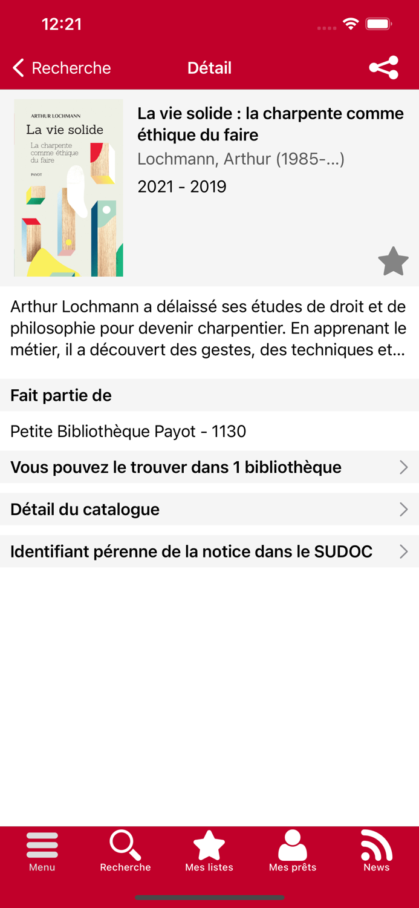This screenshot has width=419, height=908.
Task: Expand 'Vous pouvez le trouver dans 1 bibliothèque'
Action: [209, 467]
